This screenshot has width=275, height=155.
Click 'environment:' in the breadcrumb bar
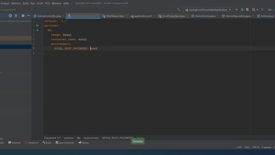point(91,138)
